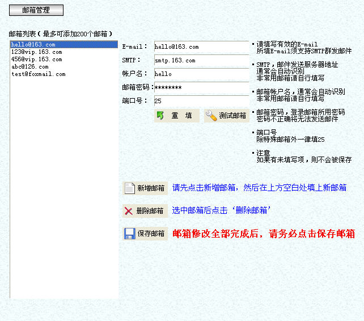Click the 测试邮箱 button label

coord(232,116)
